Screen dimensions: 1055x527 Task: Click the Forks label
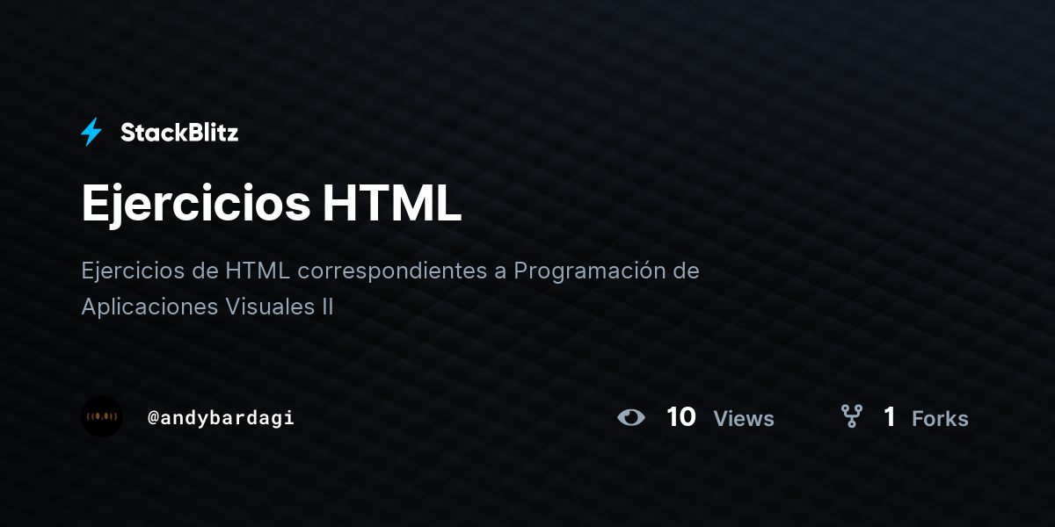tap(940, 418)
